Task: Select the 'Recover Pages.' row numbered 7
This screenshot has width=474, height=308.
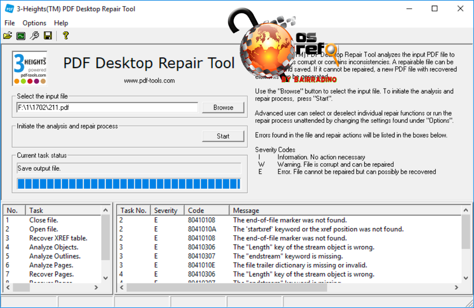Action: tap(52, 275)
